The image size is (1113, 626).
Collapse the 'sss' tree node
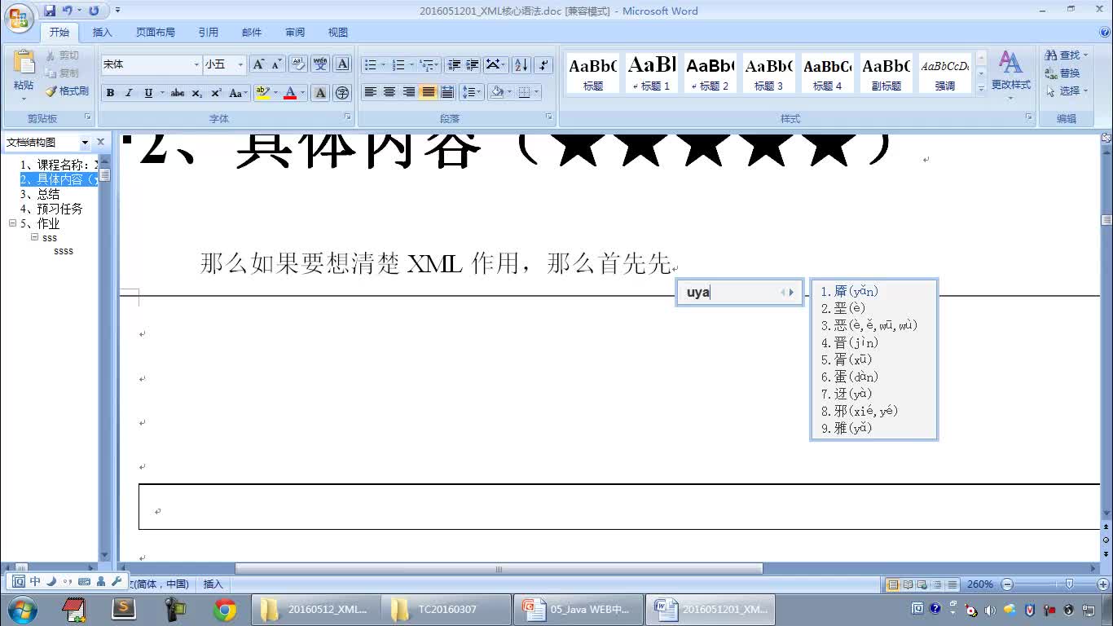pos(35,237)
